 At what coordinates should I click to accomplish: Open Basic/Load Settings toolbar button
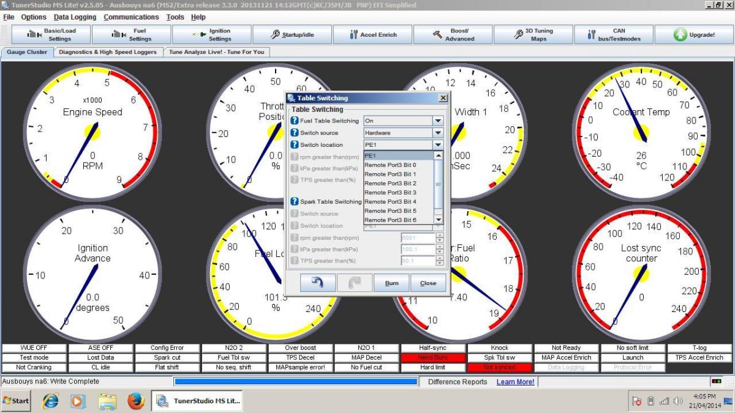pyautogui.click(x=50, y=35)
